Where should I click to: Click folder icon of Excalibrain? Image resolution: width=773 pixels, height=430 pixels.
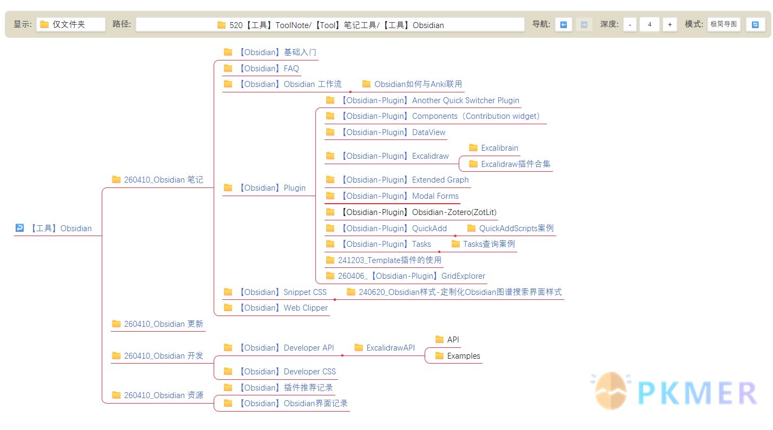tap(473, 147)
